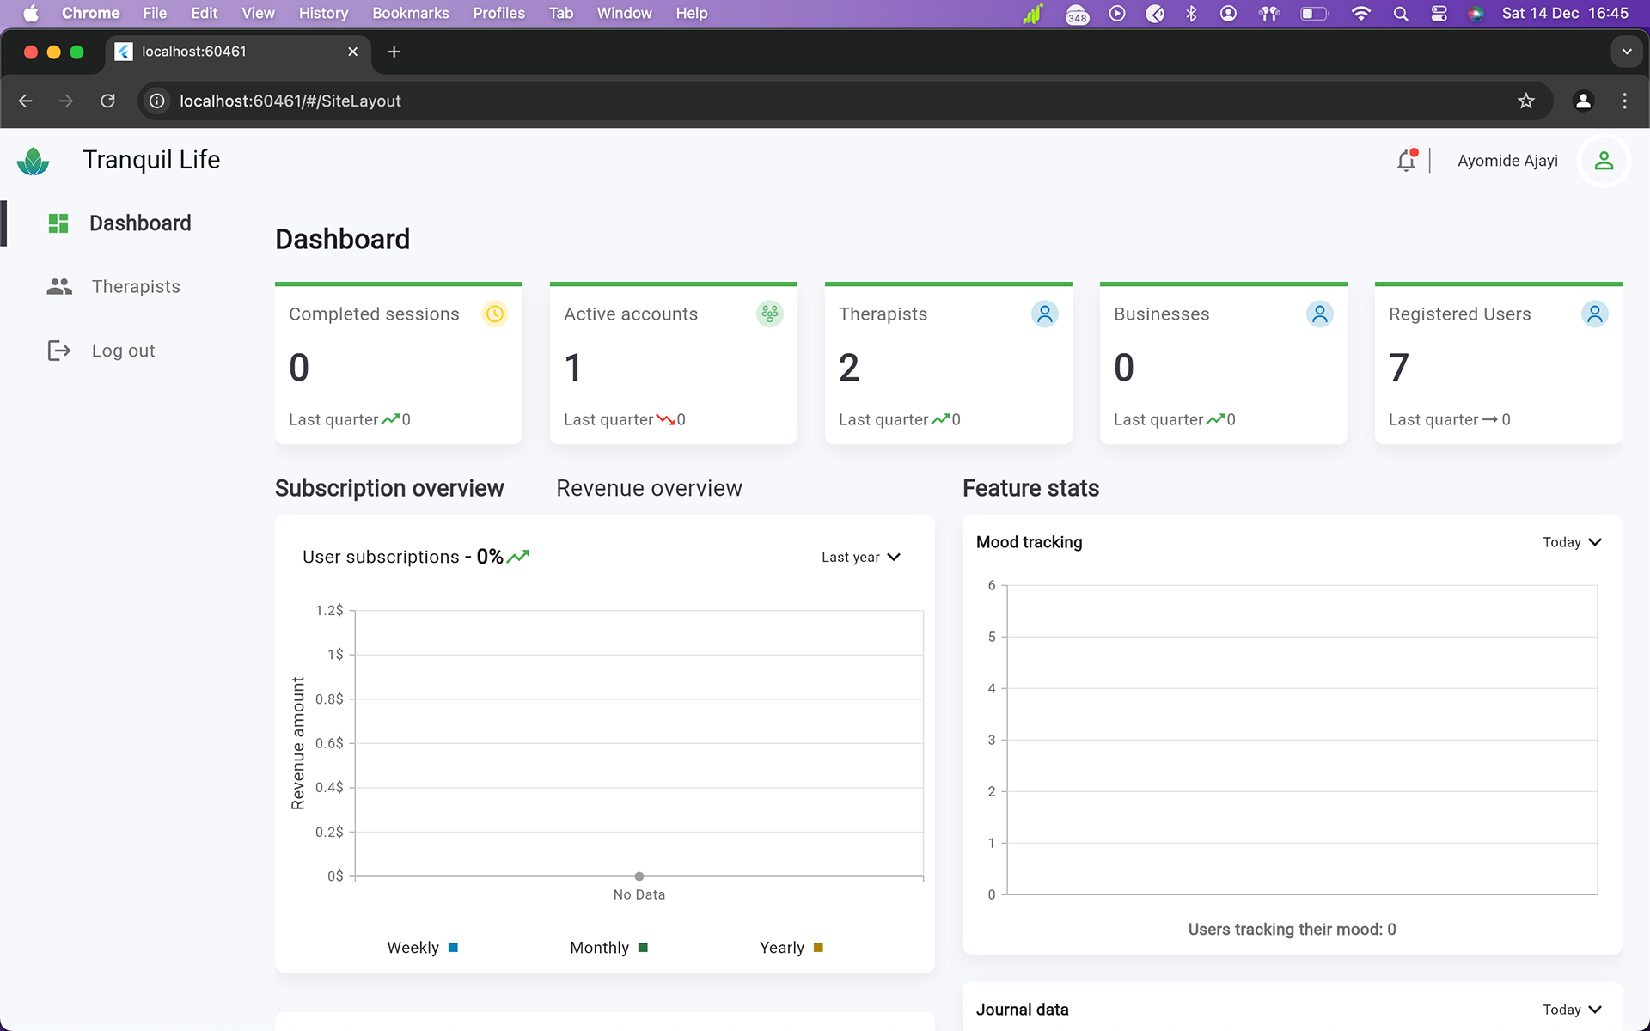
Task: Click the Registered Users person icon
Action: point(1594,314)
